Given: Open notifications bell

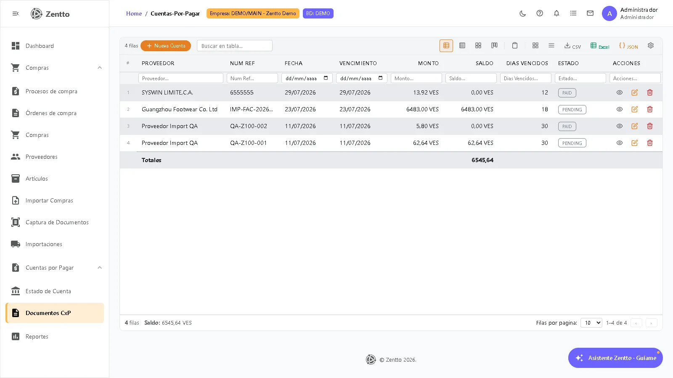Looking at the screenshot, I should [556, 13].
